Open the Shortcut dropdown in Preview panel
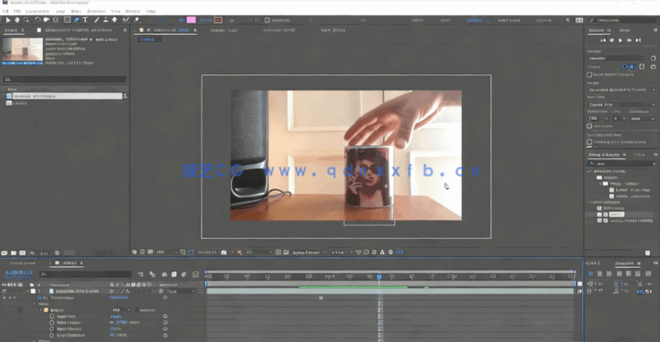The height and width of the screenshot is (342, 660). (x=617, y=58)
